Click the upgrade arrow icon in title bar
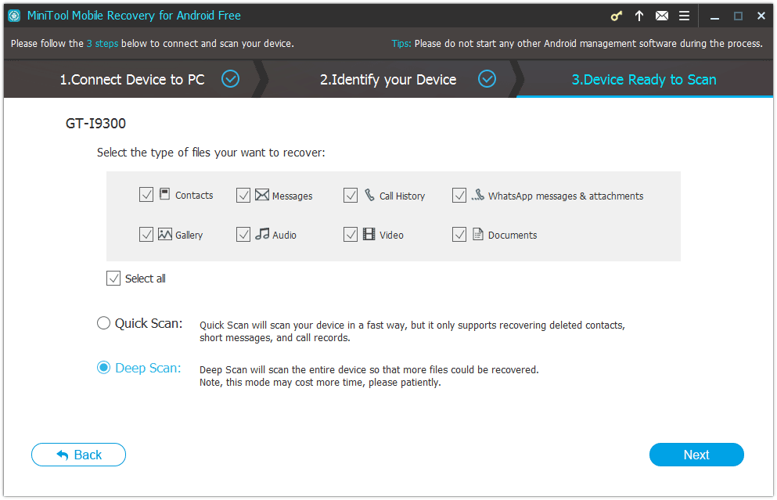This screenshot has width=777, height=500. (x=639, y=16)
